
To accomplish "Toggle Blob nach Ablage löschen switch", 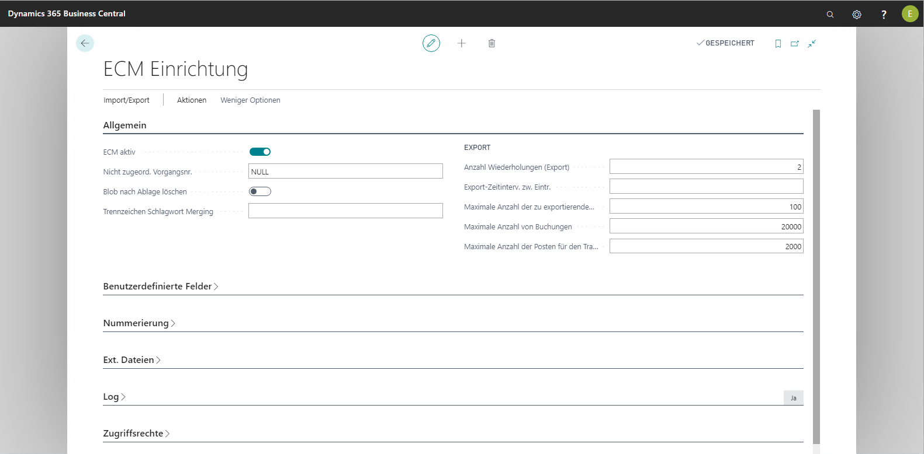I will [x=260, y=191].
